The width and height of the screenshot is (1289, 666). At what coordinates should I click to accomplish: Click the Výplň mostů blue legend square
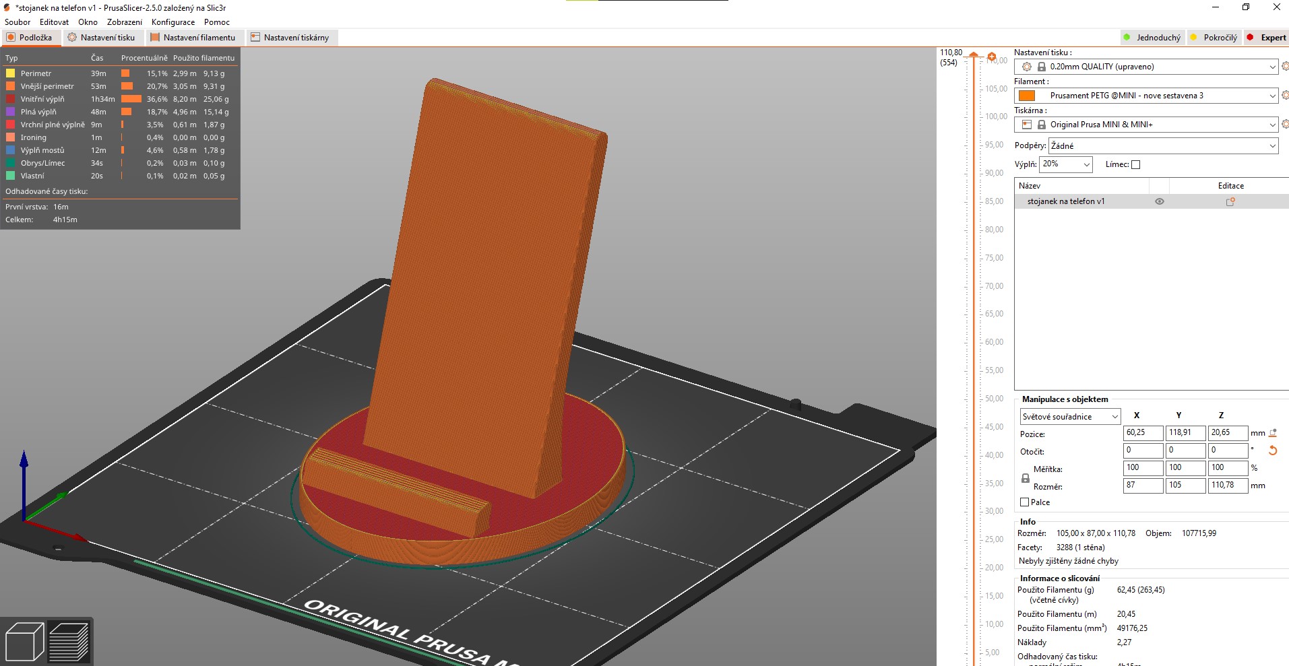[10, 150]
